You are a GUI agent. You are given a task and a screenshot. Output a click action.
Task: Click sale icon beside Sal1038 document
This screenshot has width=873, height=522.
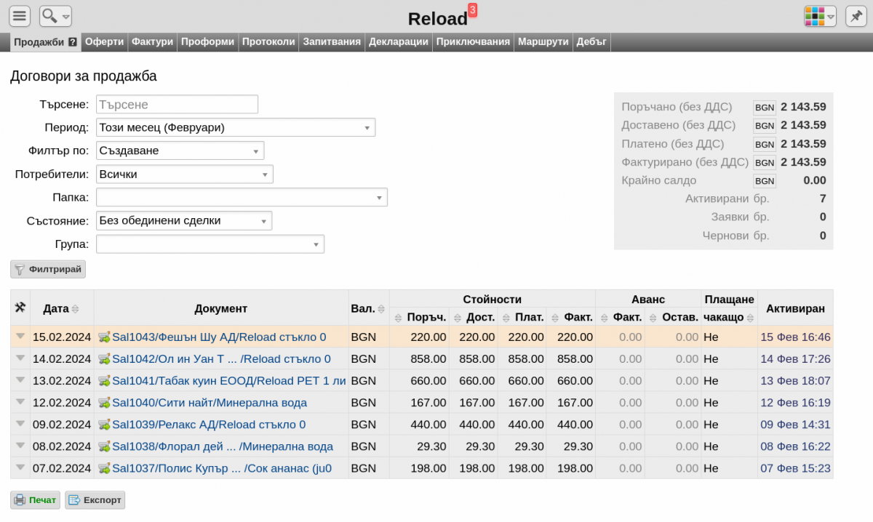click(x=104, y=446)
